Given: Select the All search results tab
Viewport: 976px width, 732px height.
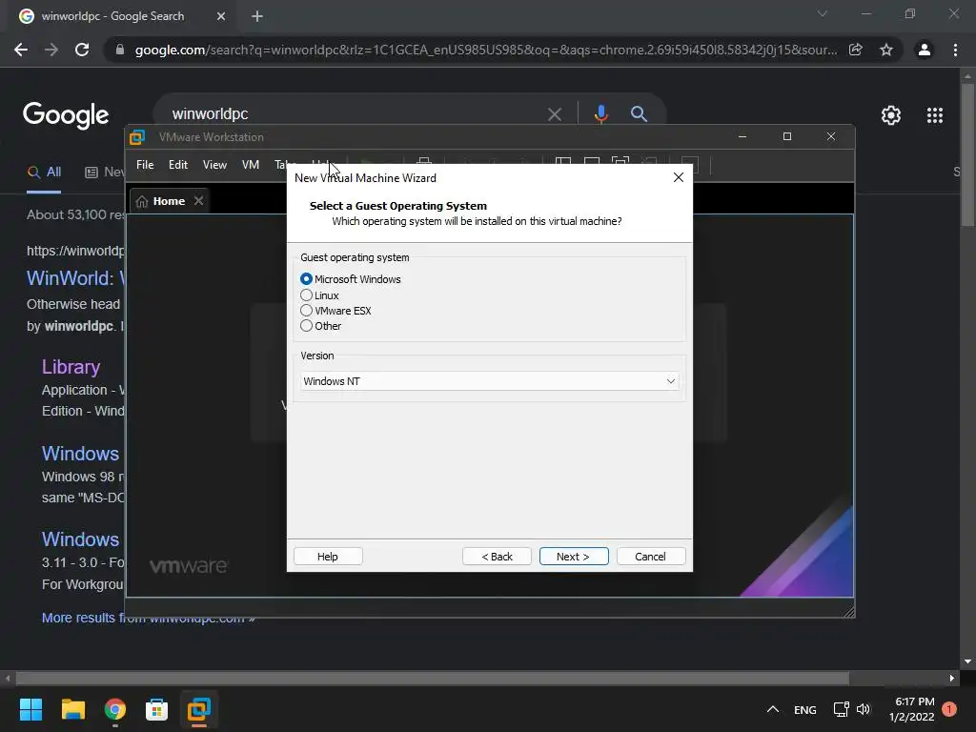Looking at the screenshot, I should pos(44,172).
